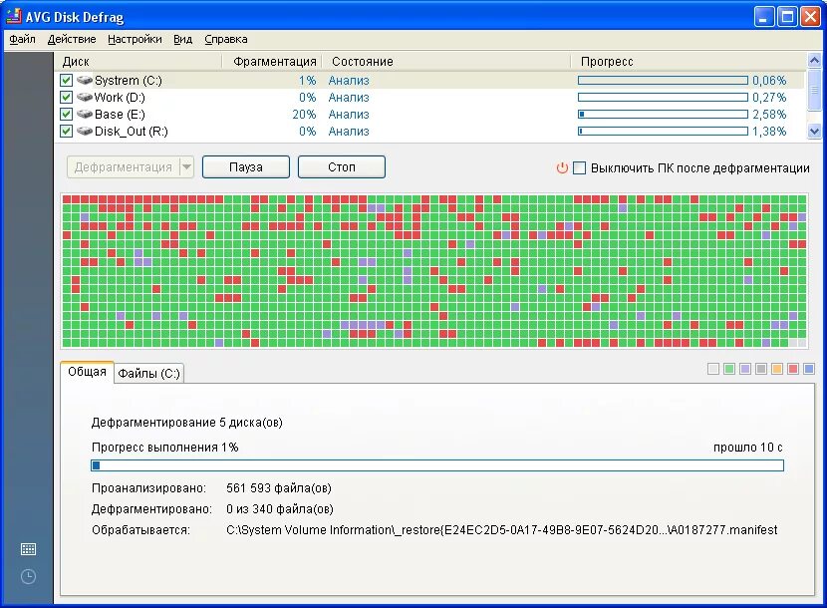Image resolution: width=827 pixels, height=608 pixels.
Task: Click the disk list scrollbar down arrow
Action: click(814, 131)
